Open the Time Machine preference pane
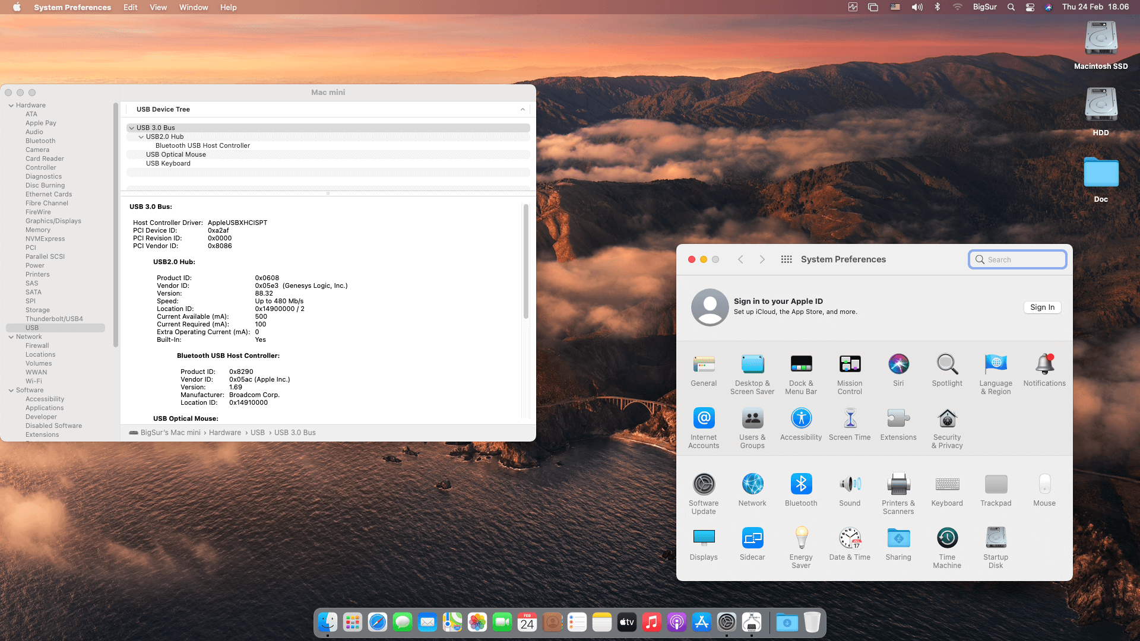Viewport: 1140px width, 641px height. coord(947,538)
